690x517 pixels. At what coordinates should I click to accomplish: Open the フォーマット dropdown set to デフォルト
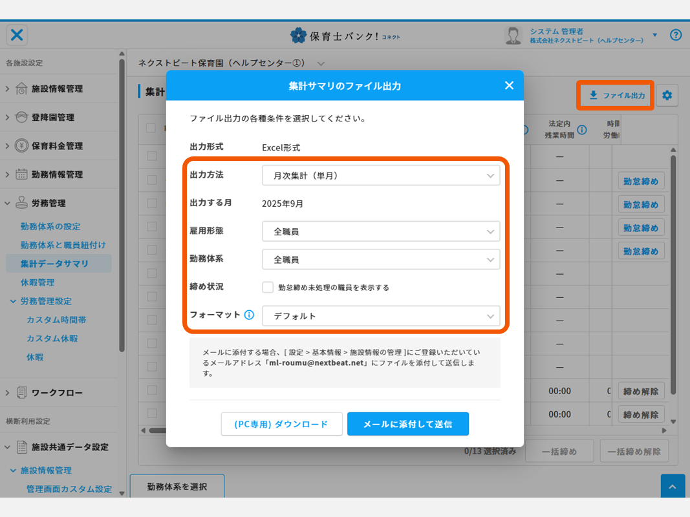click(380, 316)
